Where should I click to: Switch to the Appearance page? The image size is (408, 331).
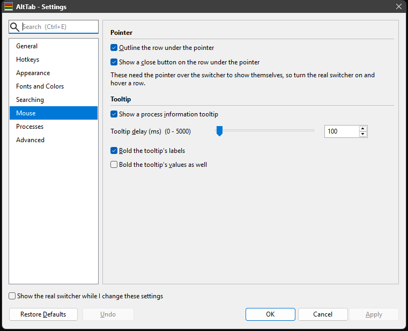[x=54, y=73]
